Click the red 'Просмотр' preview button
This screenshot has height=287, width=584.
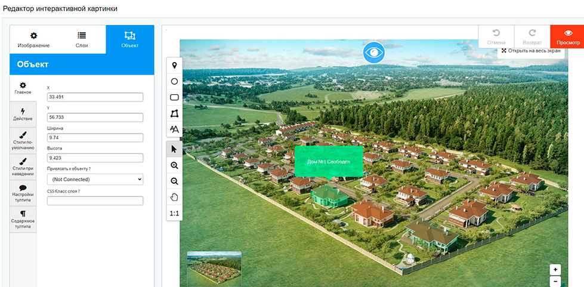click(567, 37)
